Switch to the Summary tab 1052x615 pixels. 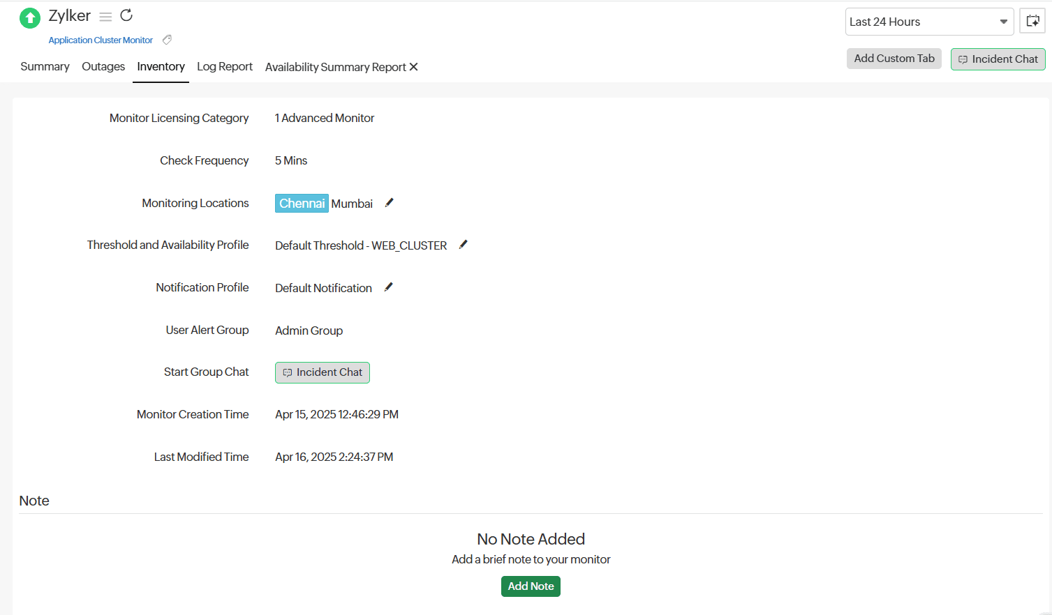click(x=45, y=67)
